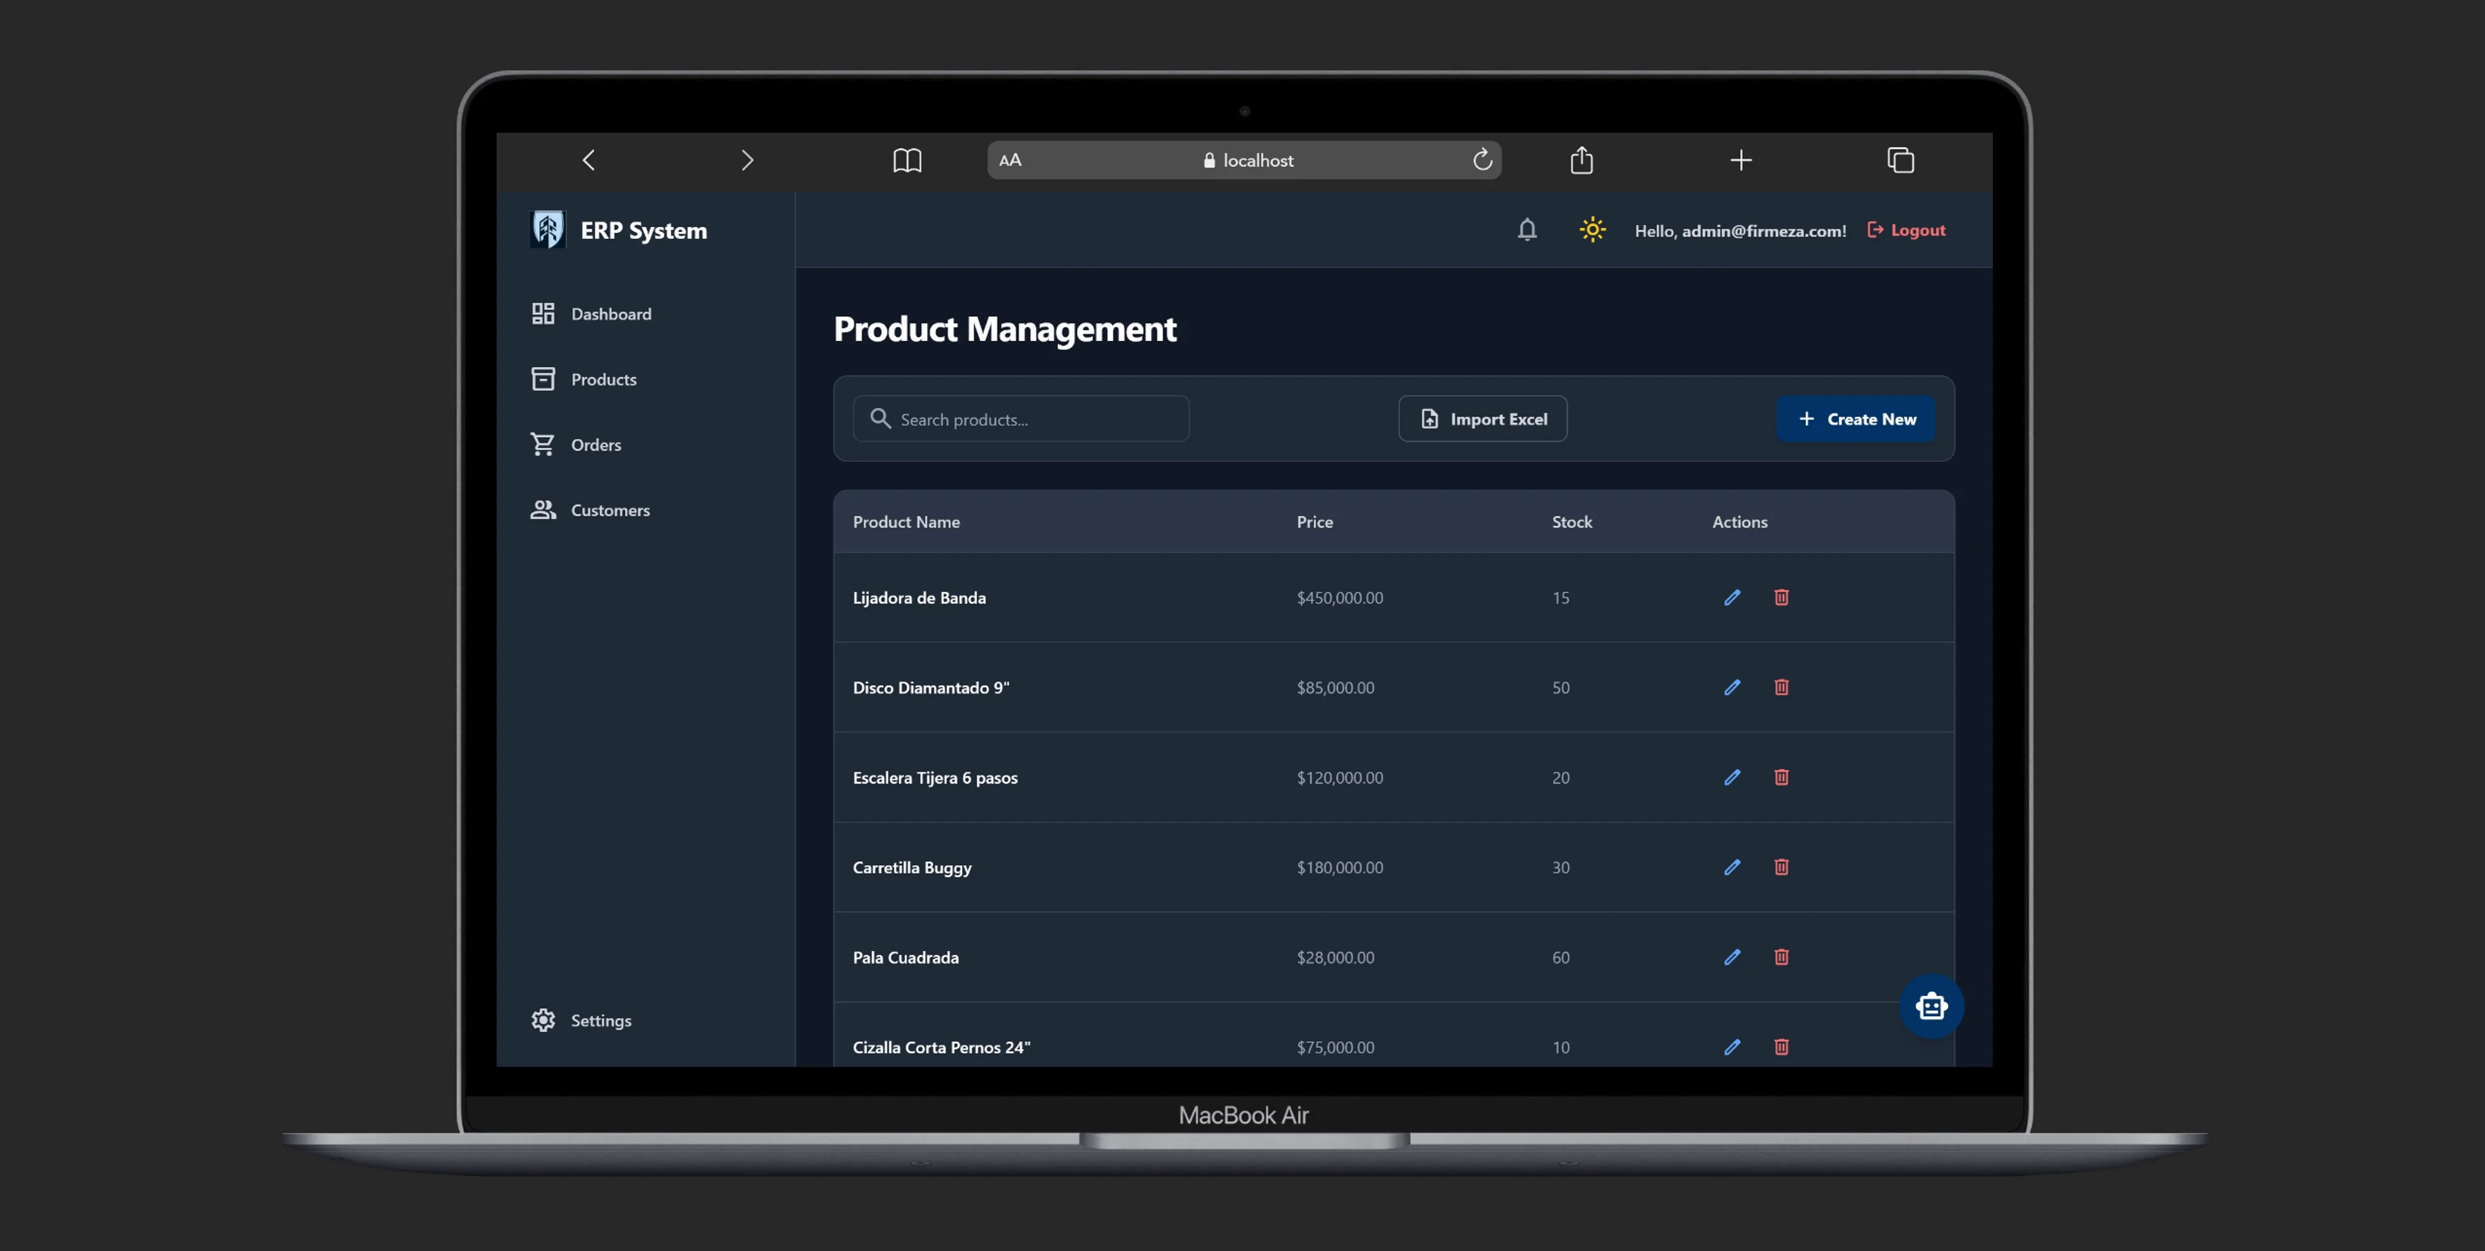Reload the page in the address bar

tap(1482, 159)
